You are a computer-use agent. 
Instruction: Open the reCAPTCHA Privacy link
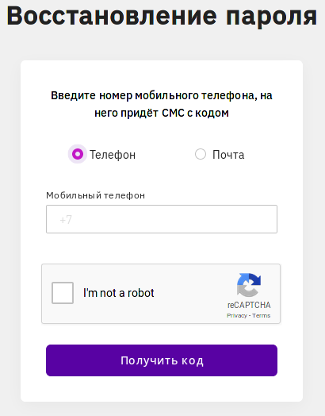click(x=237, y=315)
